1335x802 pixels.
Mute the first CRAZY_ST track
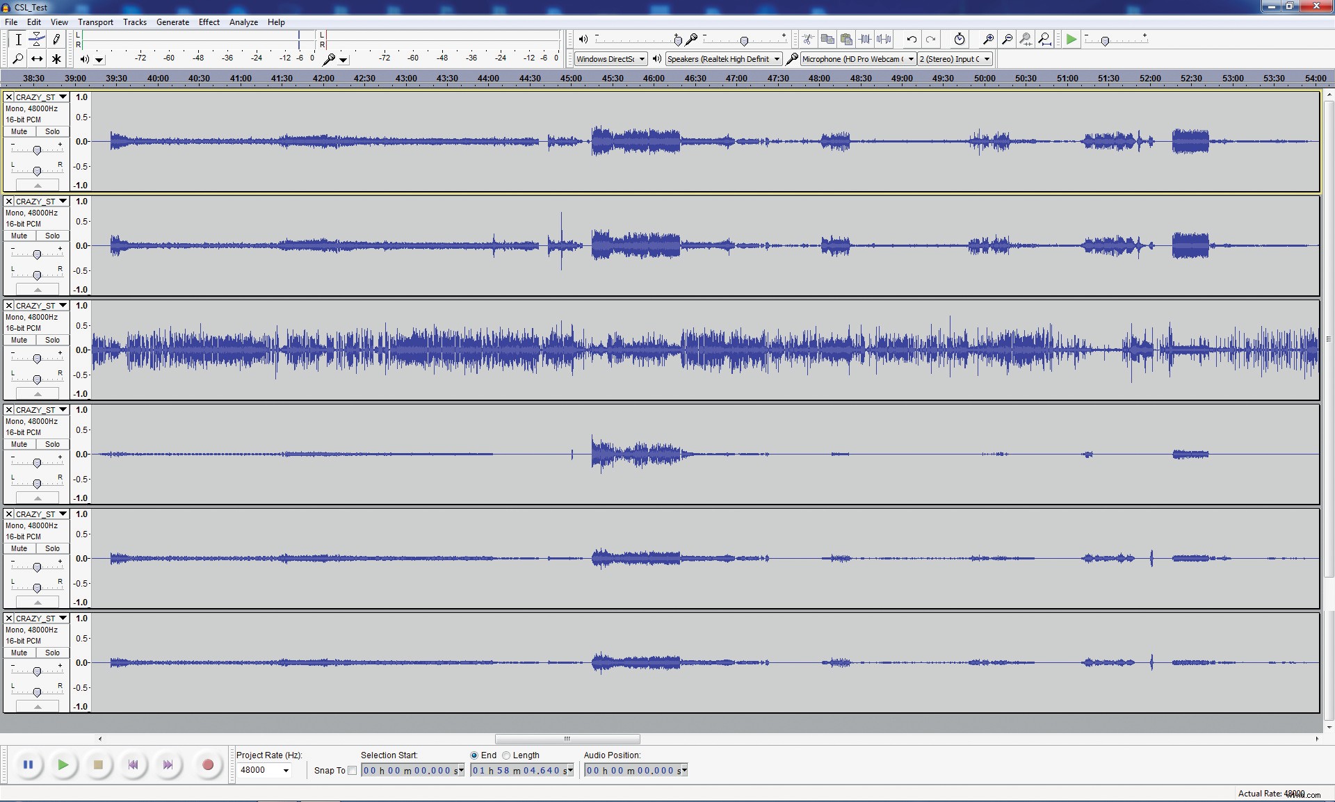coord(19,131)
